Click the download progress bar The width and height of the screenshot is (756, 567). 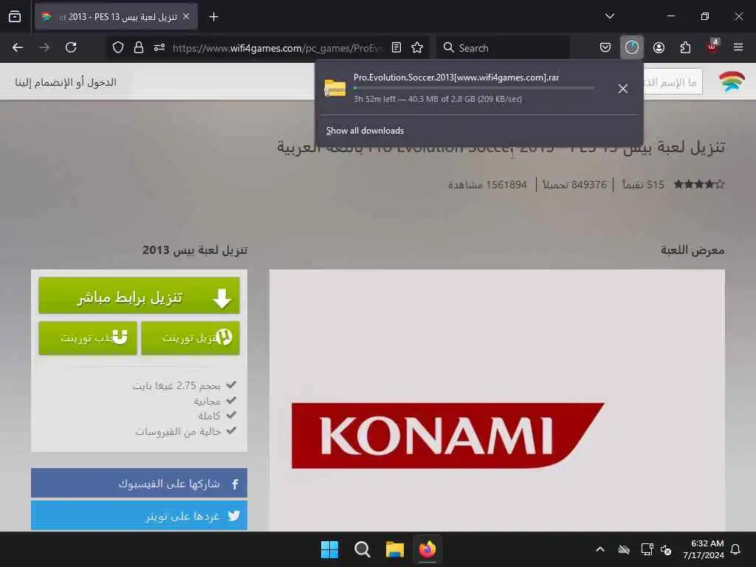tap(473, 89)
